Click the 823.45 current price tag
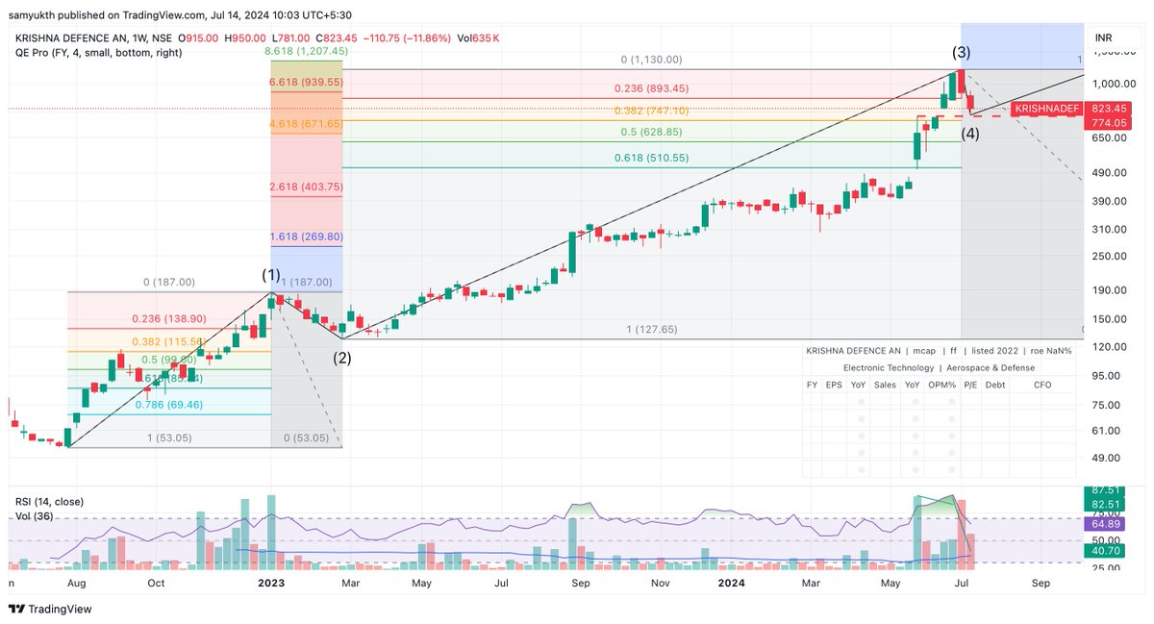1154x624 pixels. click(x=1108, y=109)
